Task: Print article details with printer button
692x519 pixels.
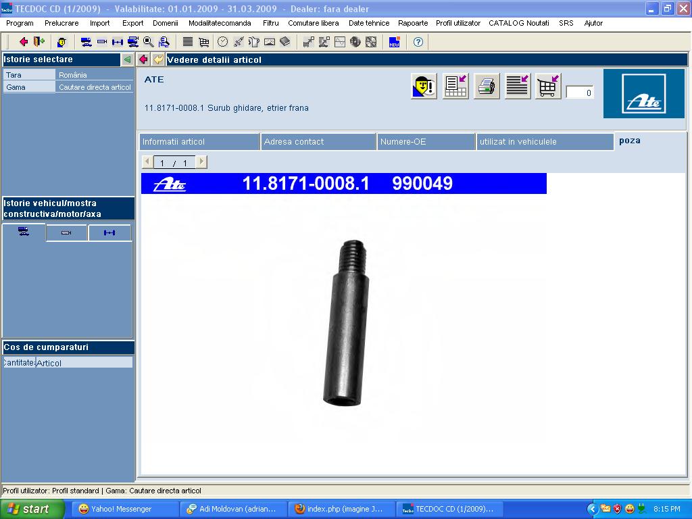Action: coord(487,86)
